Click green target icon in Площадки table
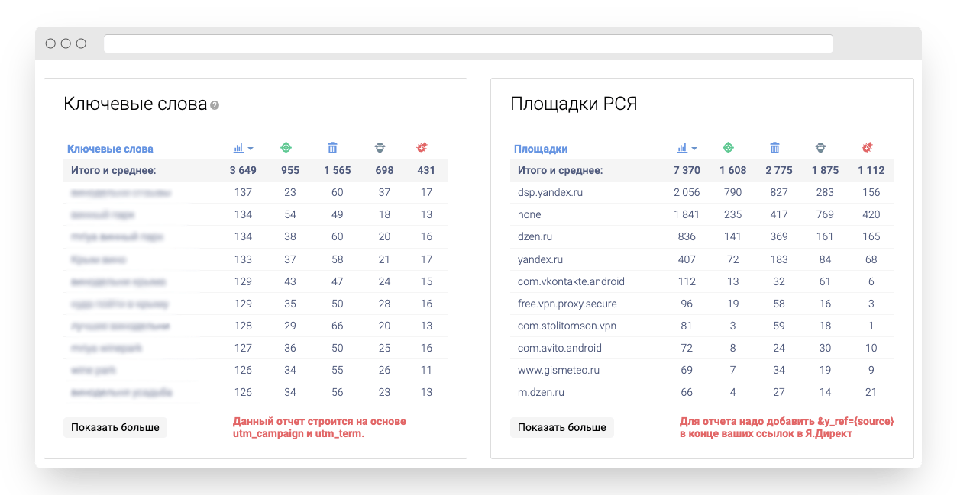Screen dimensions: 957x495 pos(728,148)
